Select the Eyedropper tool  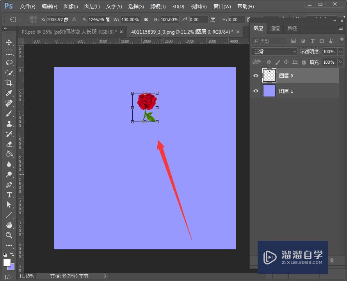(9, 93)
